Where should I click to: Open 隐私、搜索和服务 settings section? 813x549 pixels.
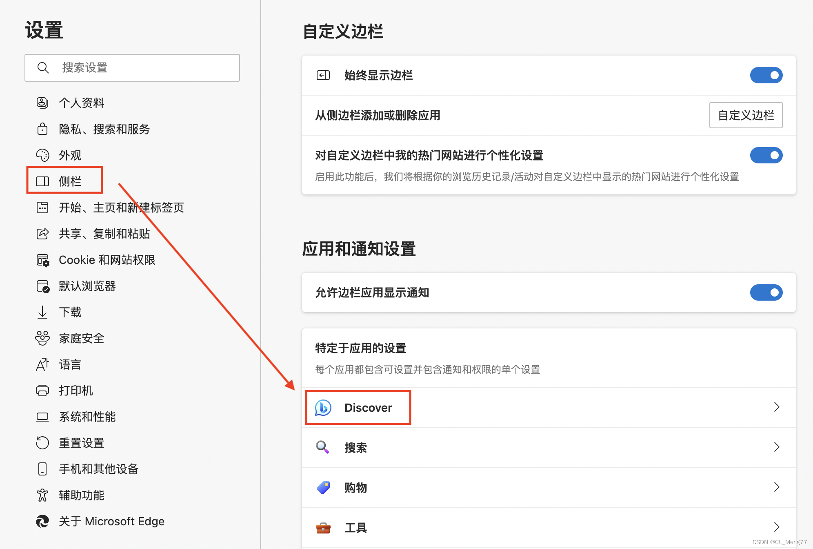[104, 129]
